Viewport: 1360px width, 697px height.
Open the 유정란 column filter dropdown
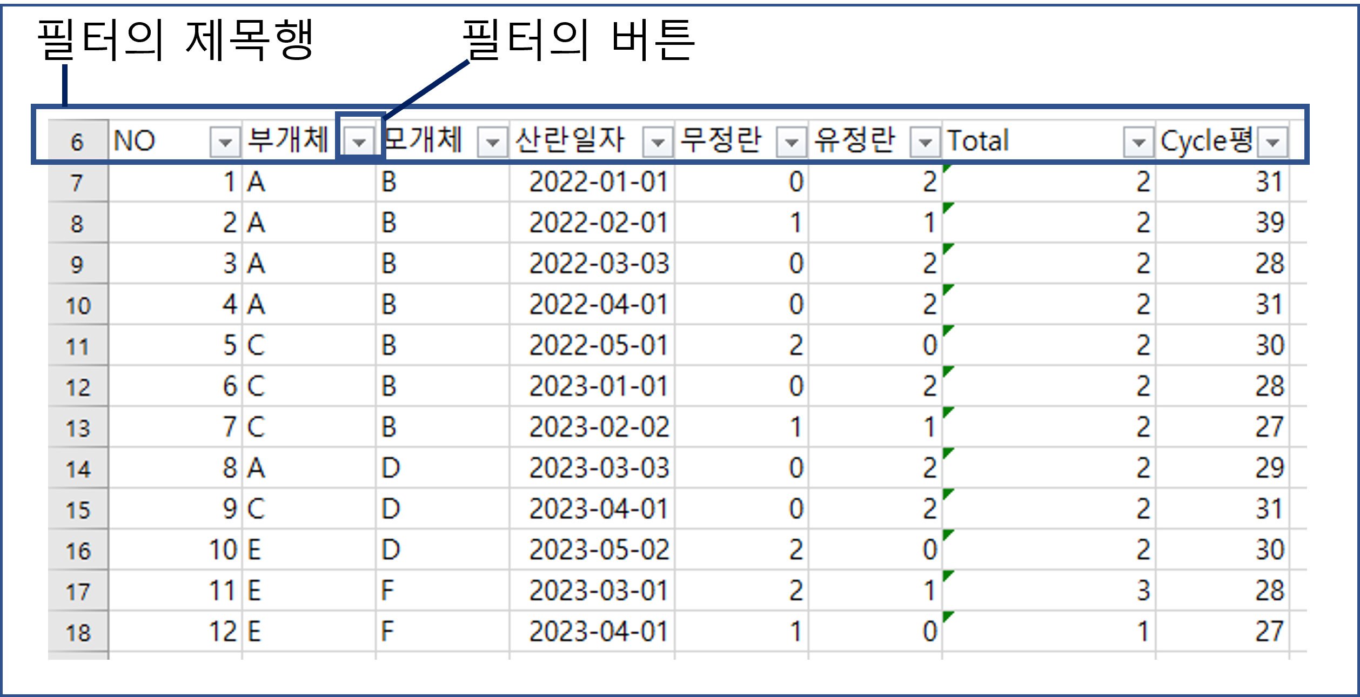[x=926, y=143]
